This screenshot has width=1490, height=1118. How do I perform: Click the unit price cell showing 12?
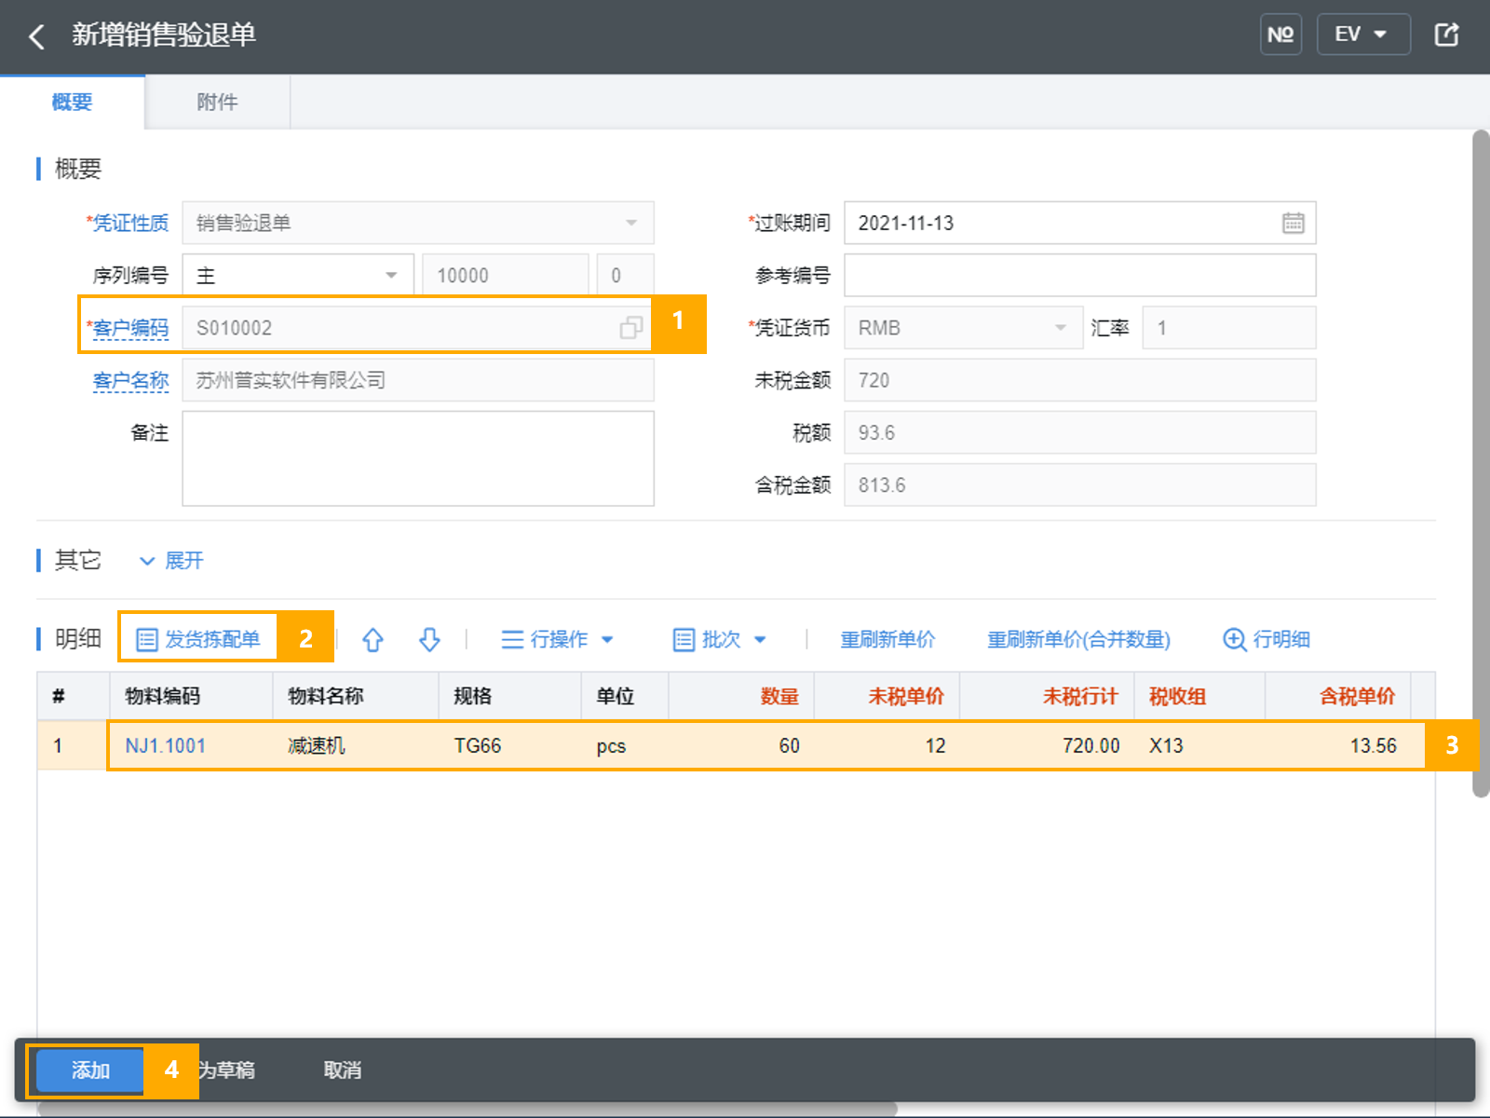[x=887, y=746]
